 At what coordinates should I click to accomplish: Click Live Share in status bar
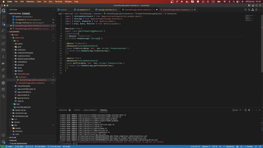point(40,146)
